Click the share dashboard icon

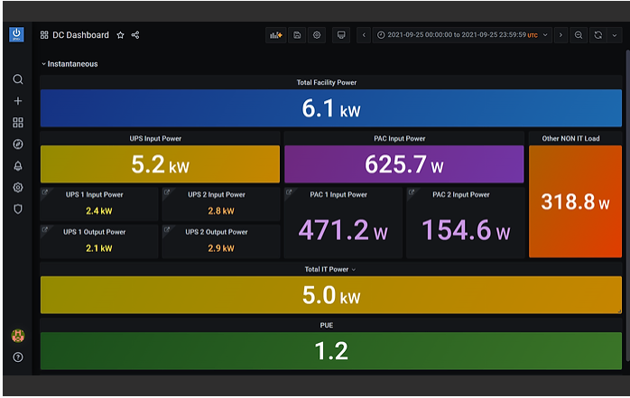(x=135, y=35)
